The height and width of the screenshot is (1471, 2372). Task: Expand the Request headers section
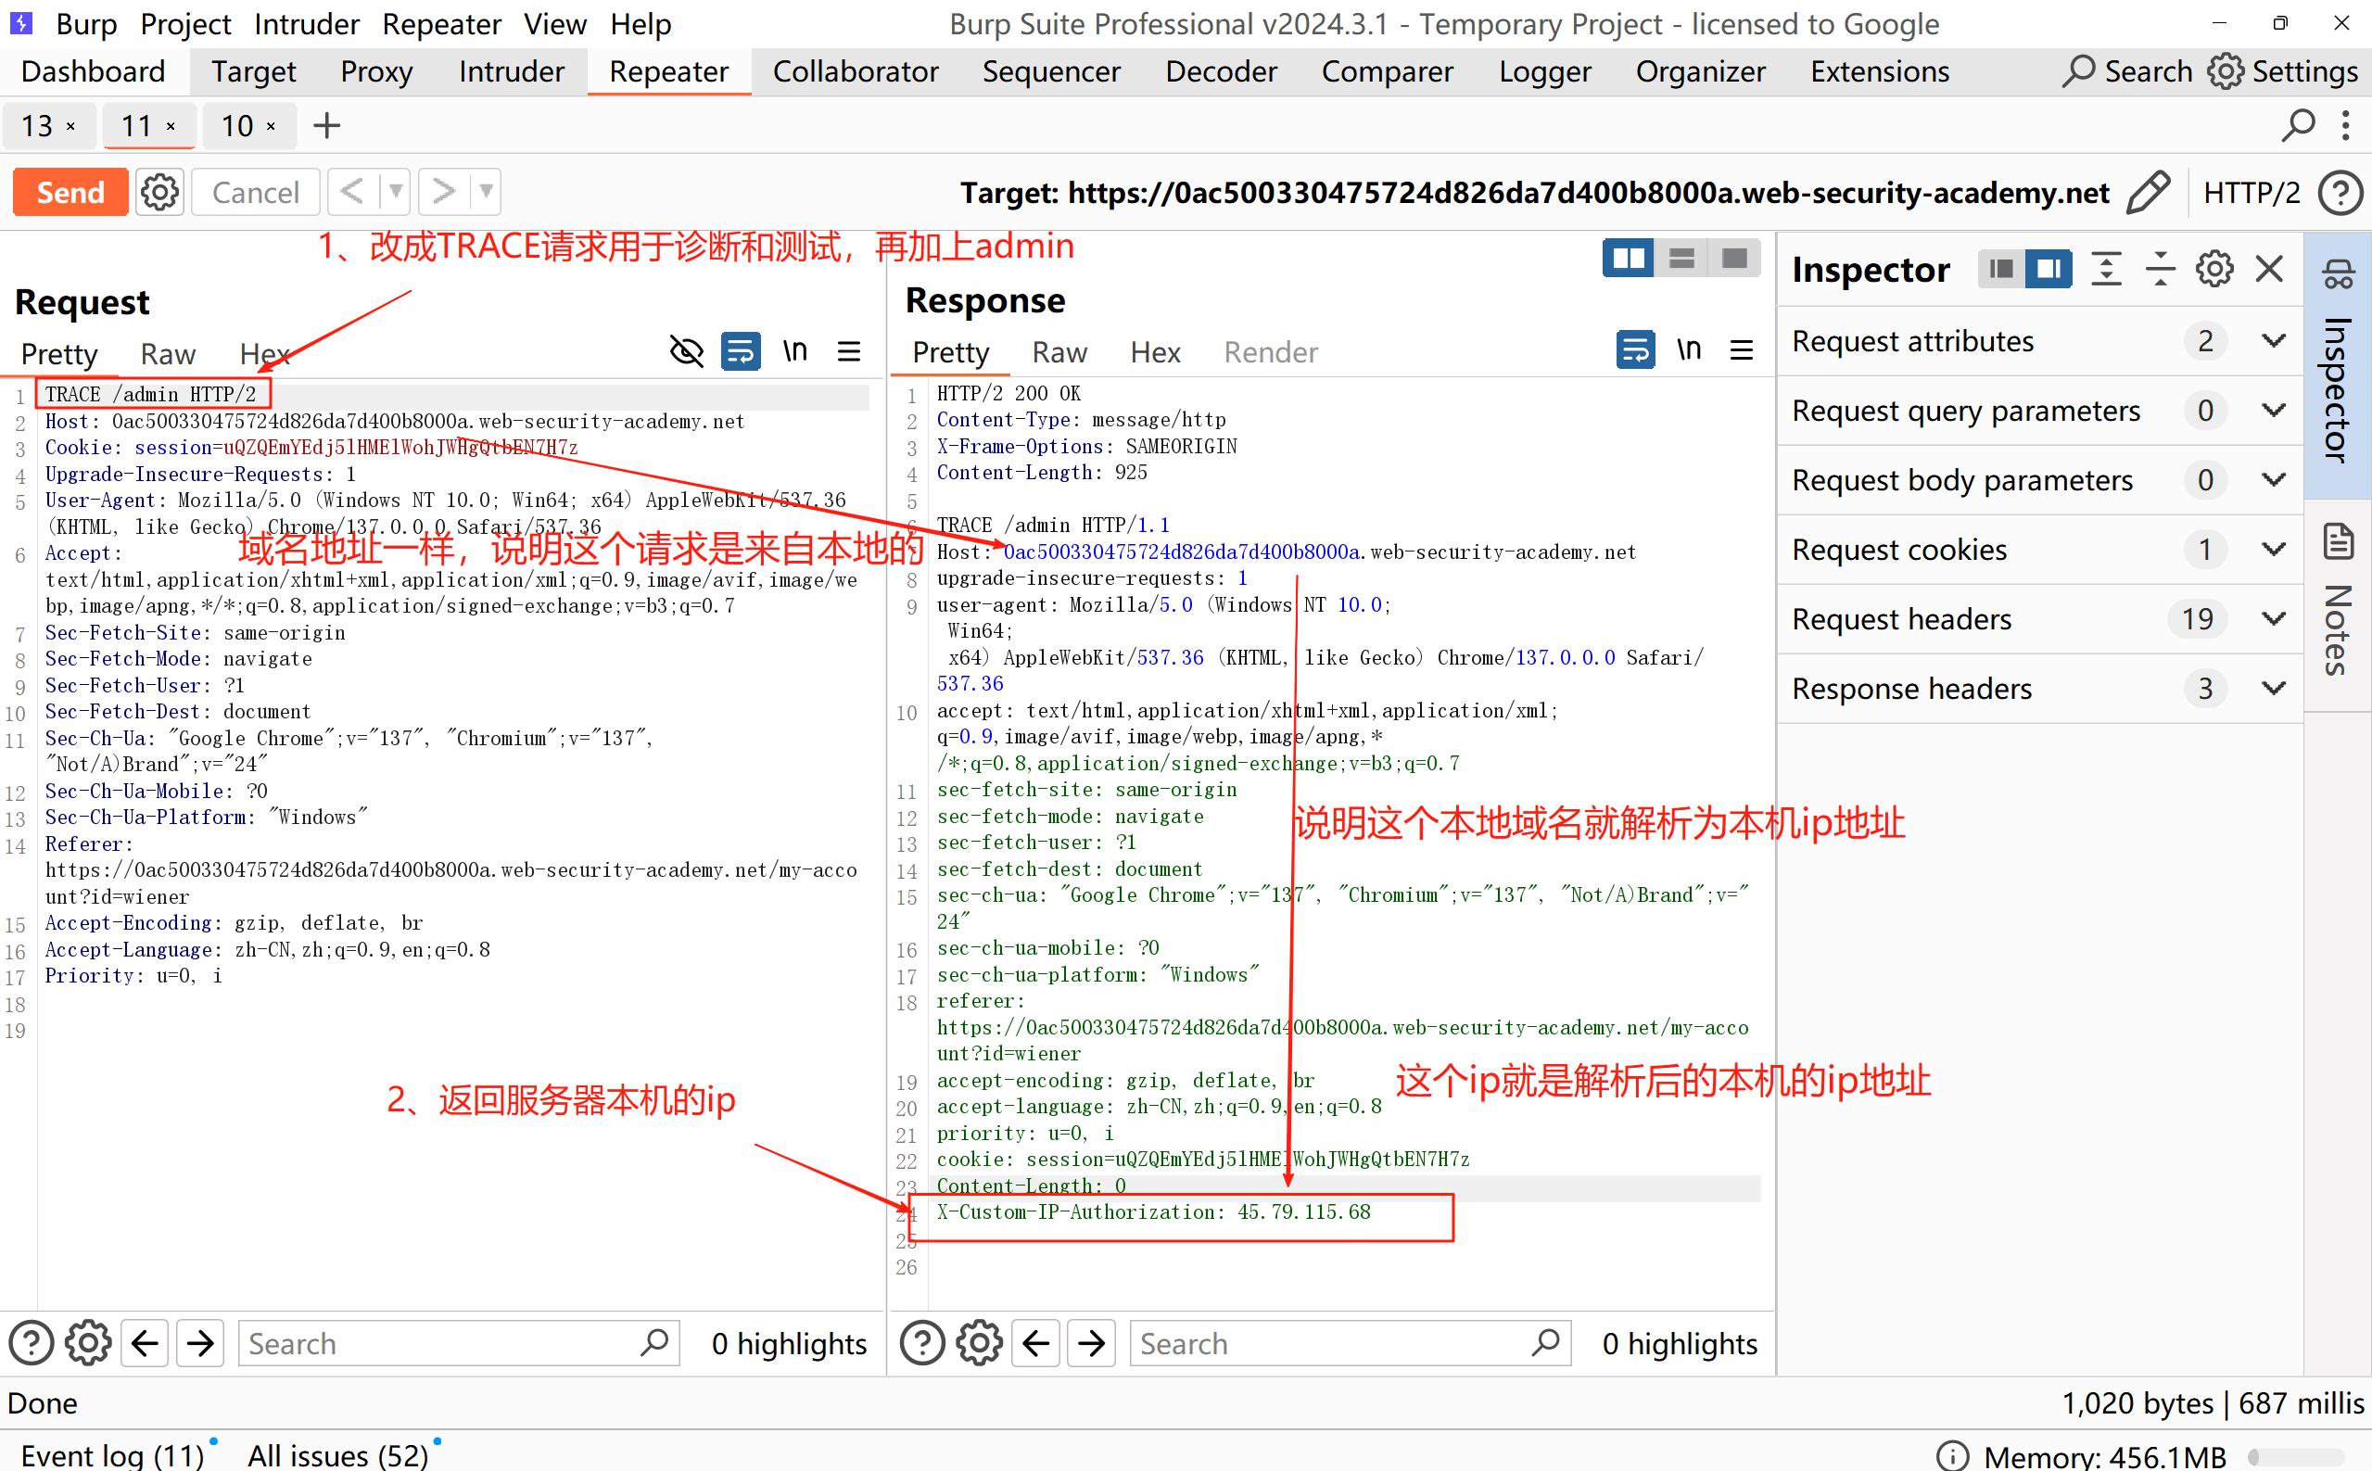pos(2273,619)
